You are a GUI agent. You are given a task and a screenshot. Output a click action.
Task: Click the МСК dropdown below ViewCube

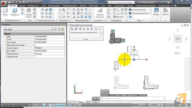click(x=178, y=53)
